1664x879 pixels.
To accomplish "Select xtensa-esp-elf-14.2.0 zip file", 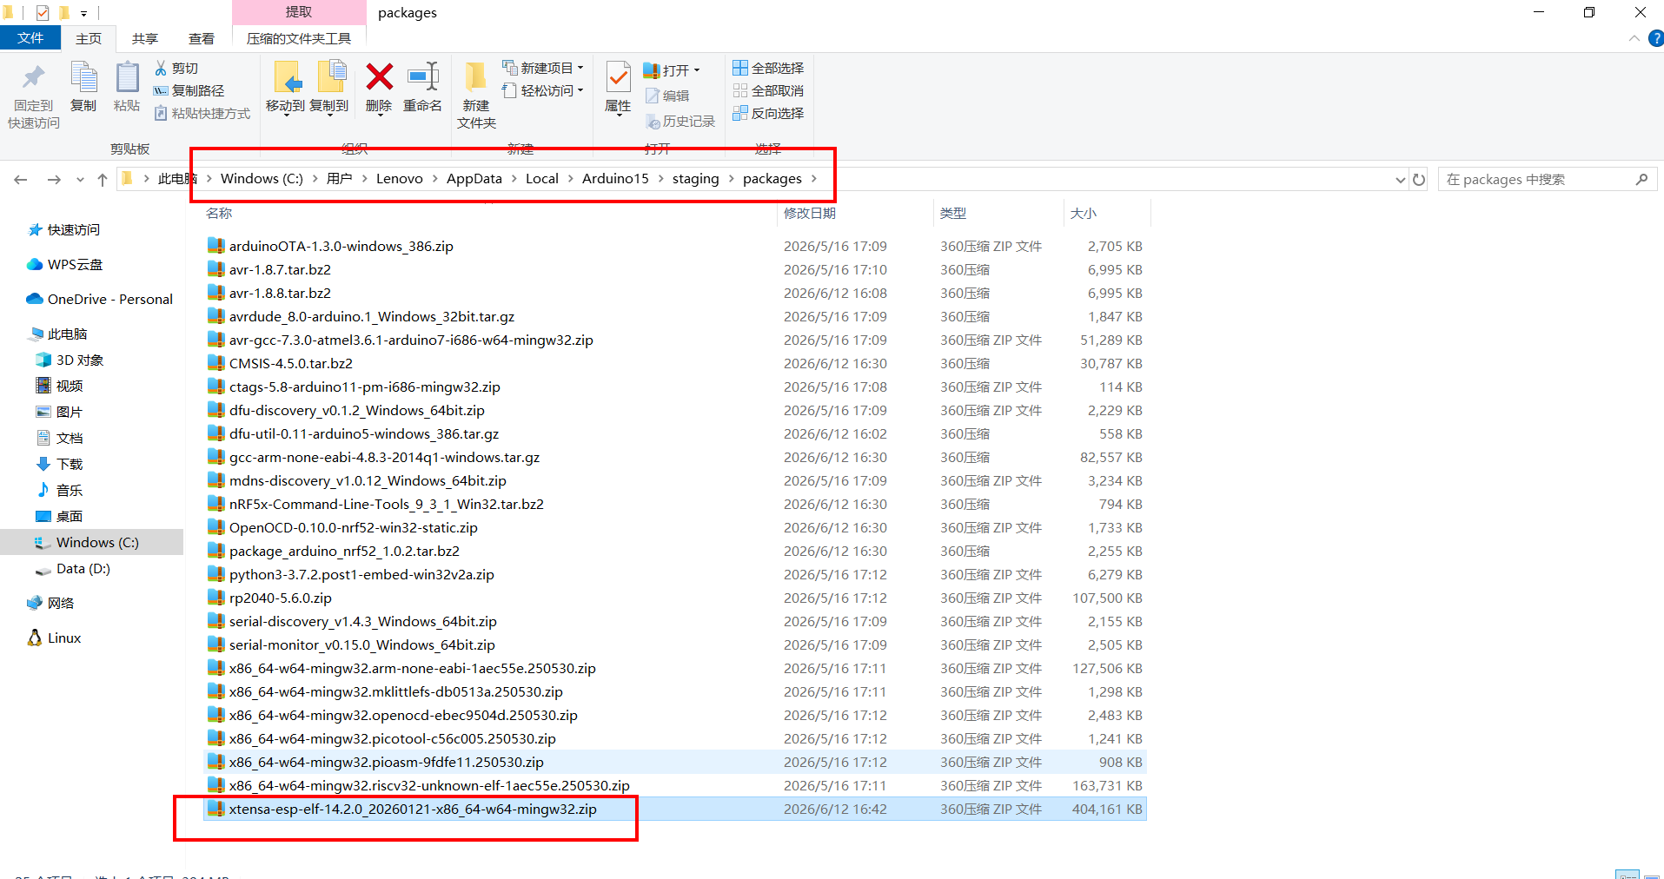I will pos(675,809).
